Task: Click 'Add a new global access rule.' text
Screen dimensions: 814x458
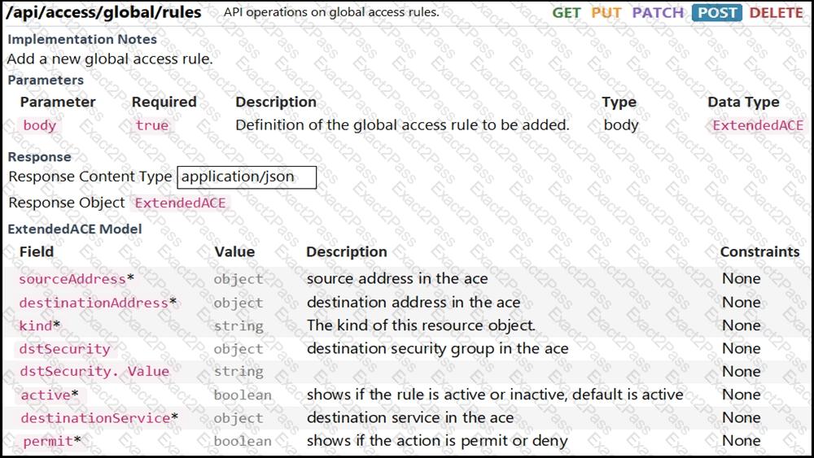Action: pos(110,59)
